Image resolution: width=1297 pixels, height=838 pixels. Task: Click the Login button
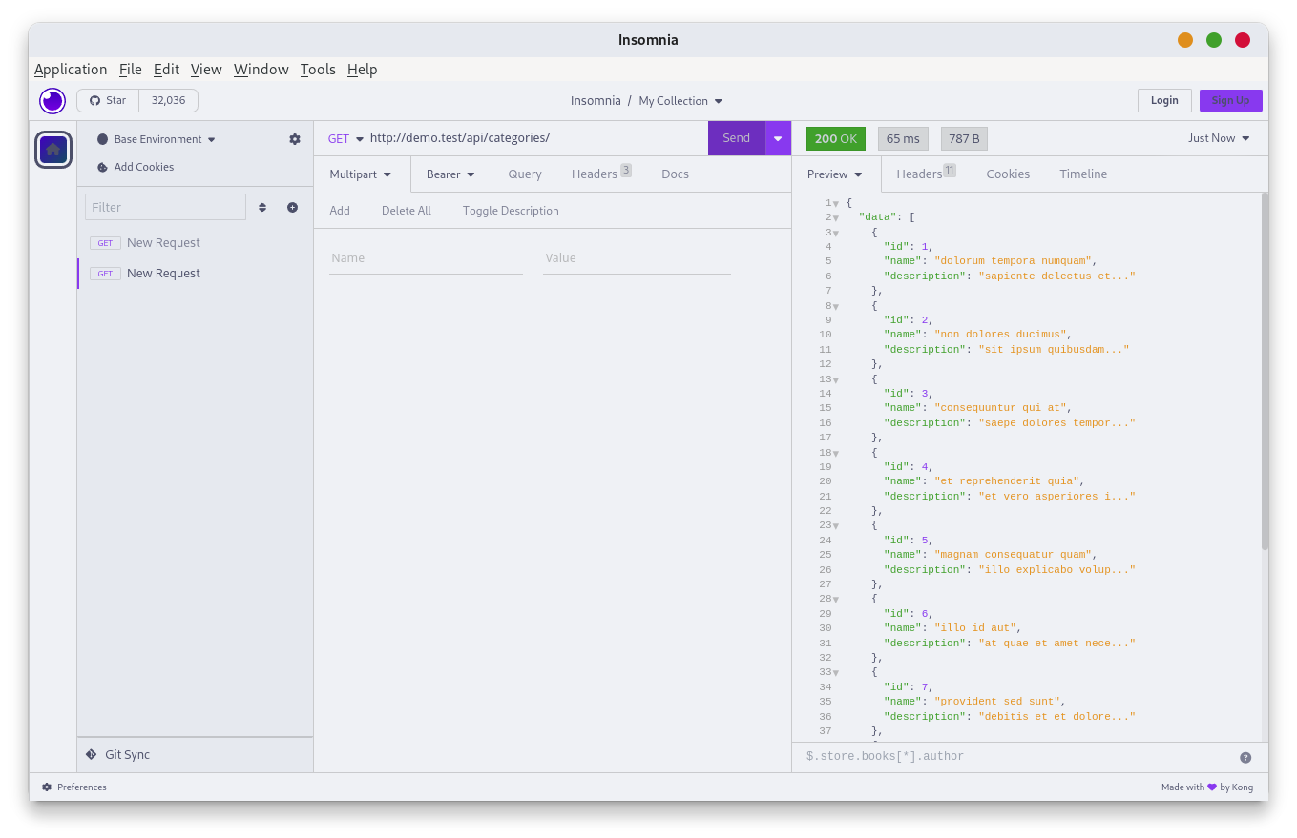(1164, 100)
